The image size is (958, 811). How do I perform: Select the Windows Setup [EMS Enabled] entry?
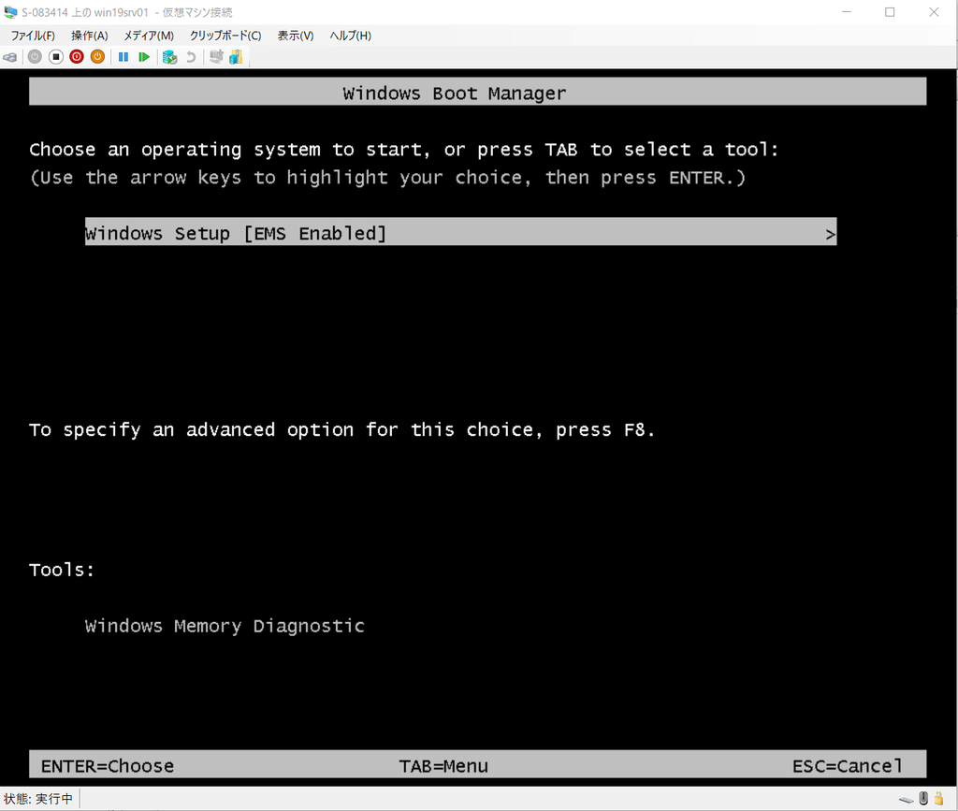(460, 232)
